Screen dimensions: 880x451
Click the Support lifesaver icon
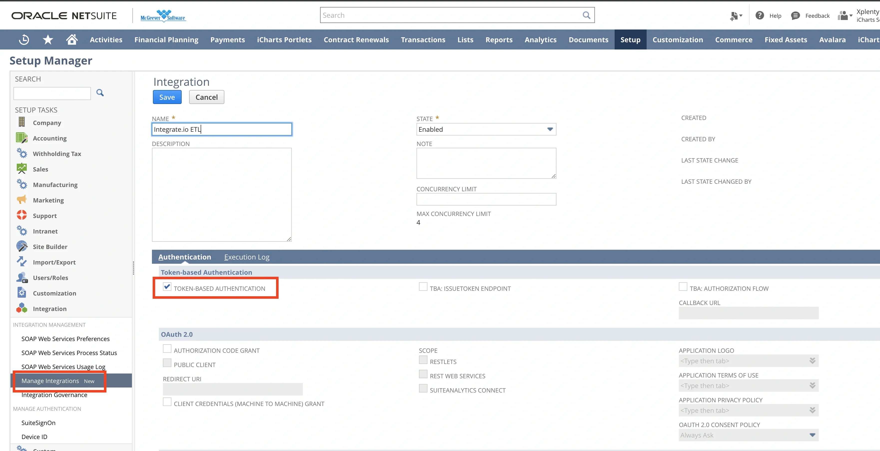click(22, 215)
